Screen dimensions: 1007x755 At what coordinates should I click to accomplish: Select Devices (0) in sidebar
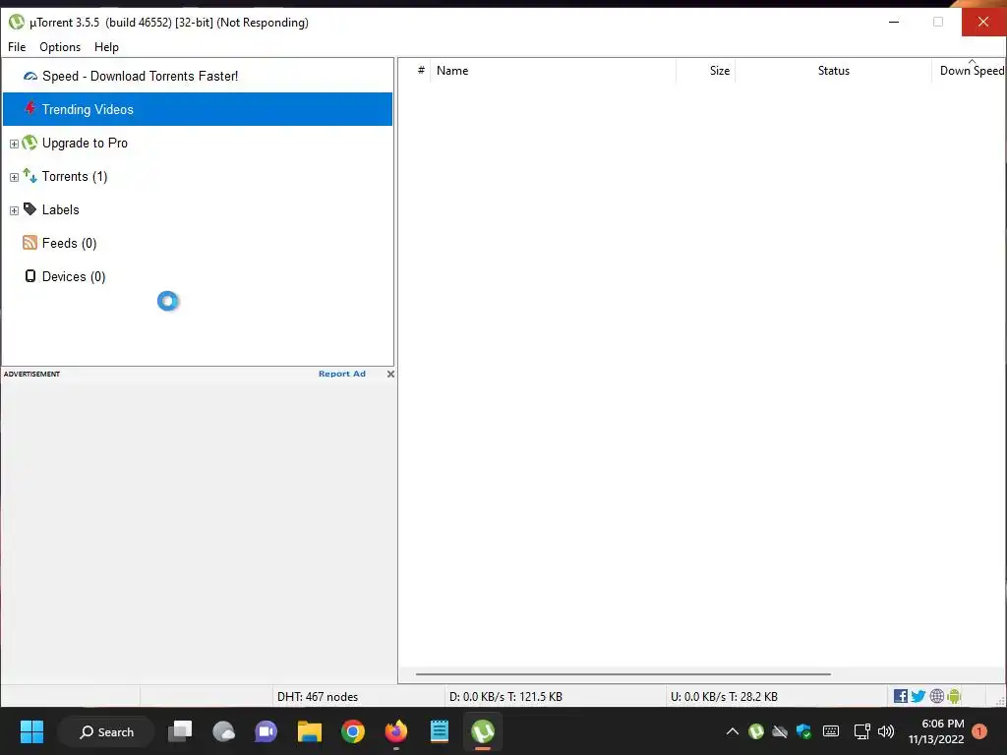pos(74,276)
